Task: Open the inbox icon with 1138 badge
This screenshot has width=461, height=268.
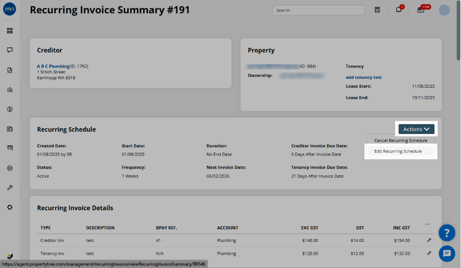Action: [421, 10]
